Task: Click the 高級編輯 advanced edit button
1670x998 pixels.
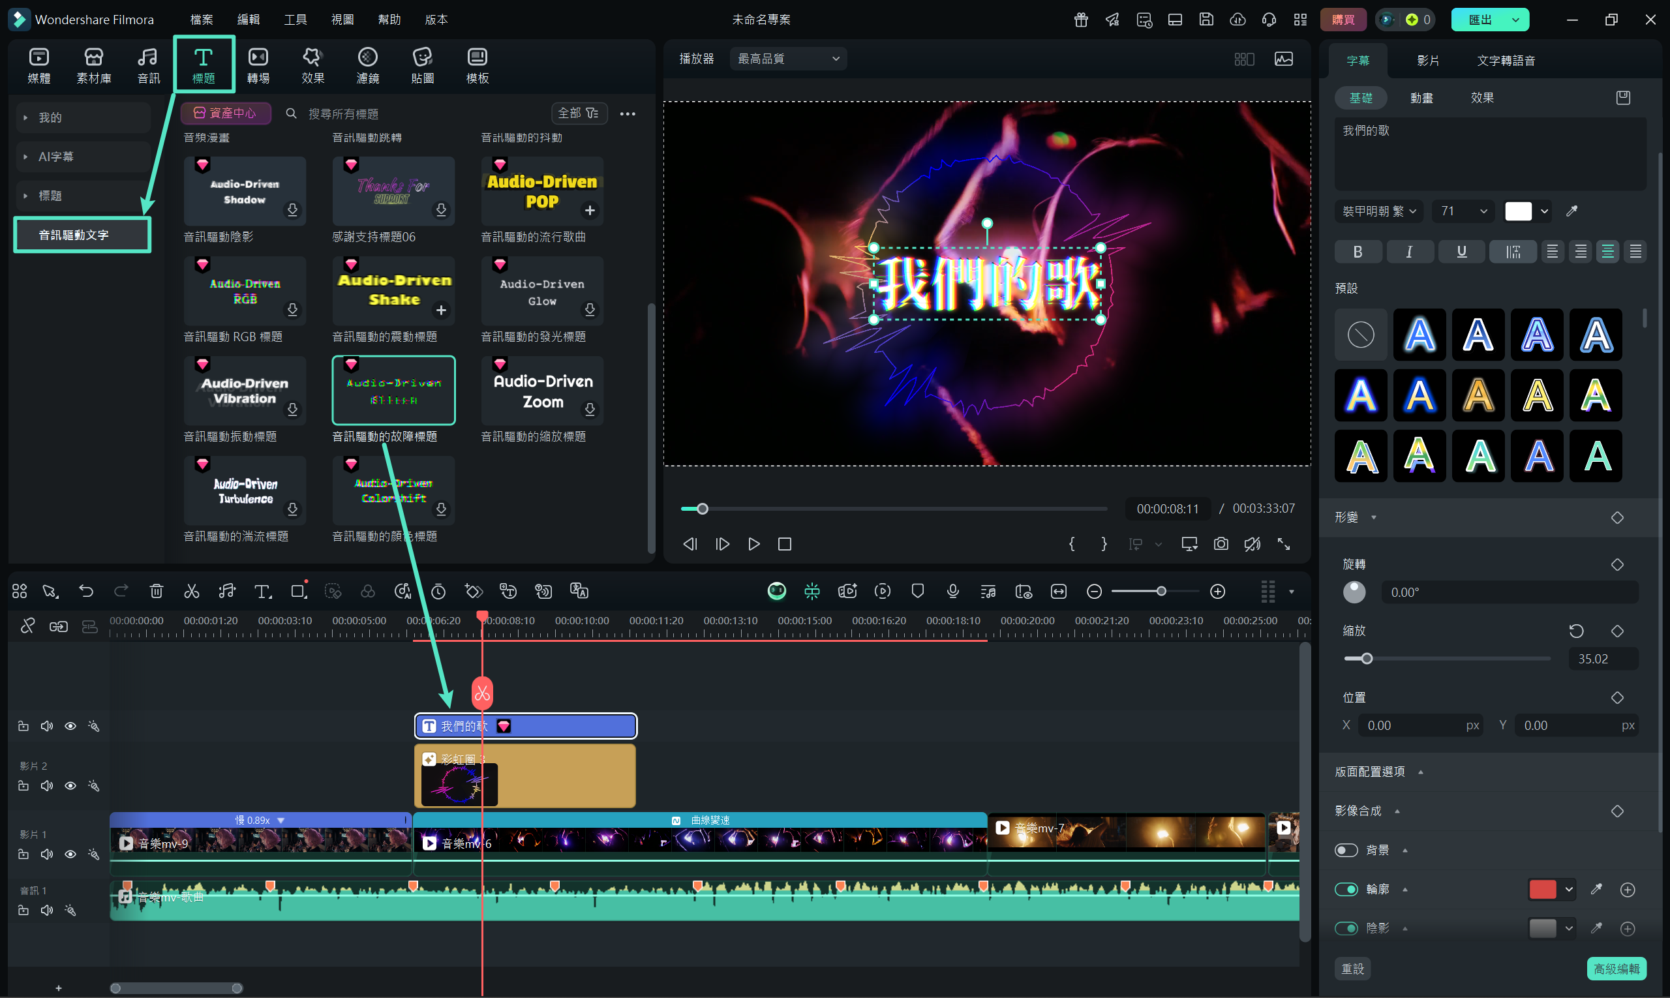Action: [1617, 969]
